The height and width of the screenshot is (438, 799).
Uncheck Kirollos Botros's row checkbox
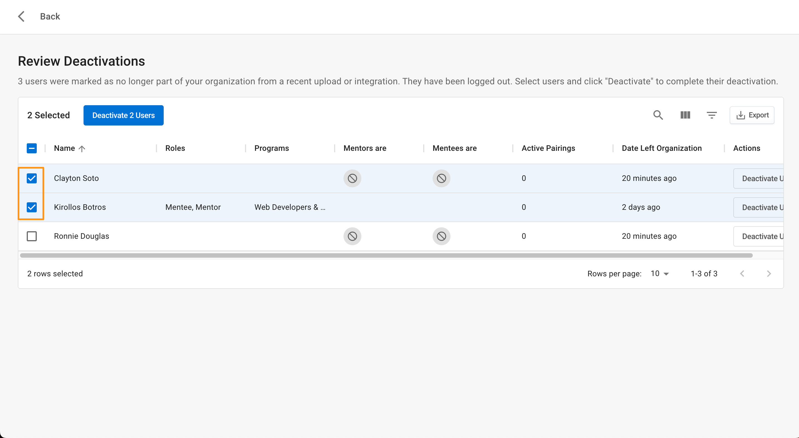coord(32,207)
